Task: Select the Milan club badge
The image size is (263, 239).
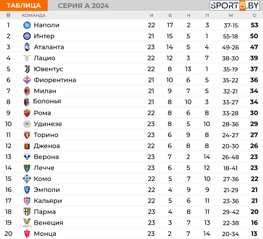Action: tap(27, 91)
